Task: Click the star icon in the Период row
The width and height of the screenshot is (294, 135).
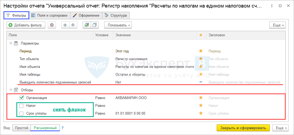Action: click(201, 51)
